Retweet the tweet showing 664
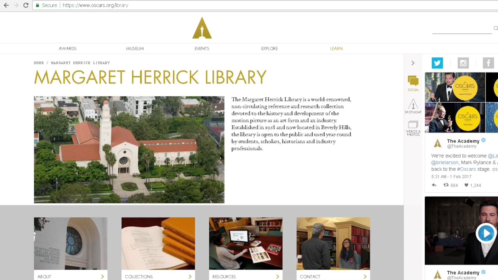 446,185
